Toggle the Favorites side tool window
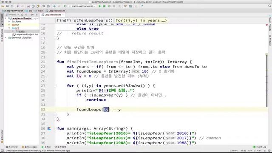272x153 pixels. coord(2,136)
